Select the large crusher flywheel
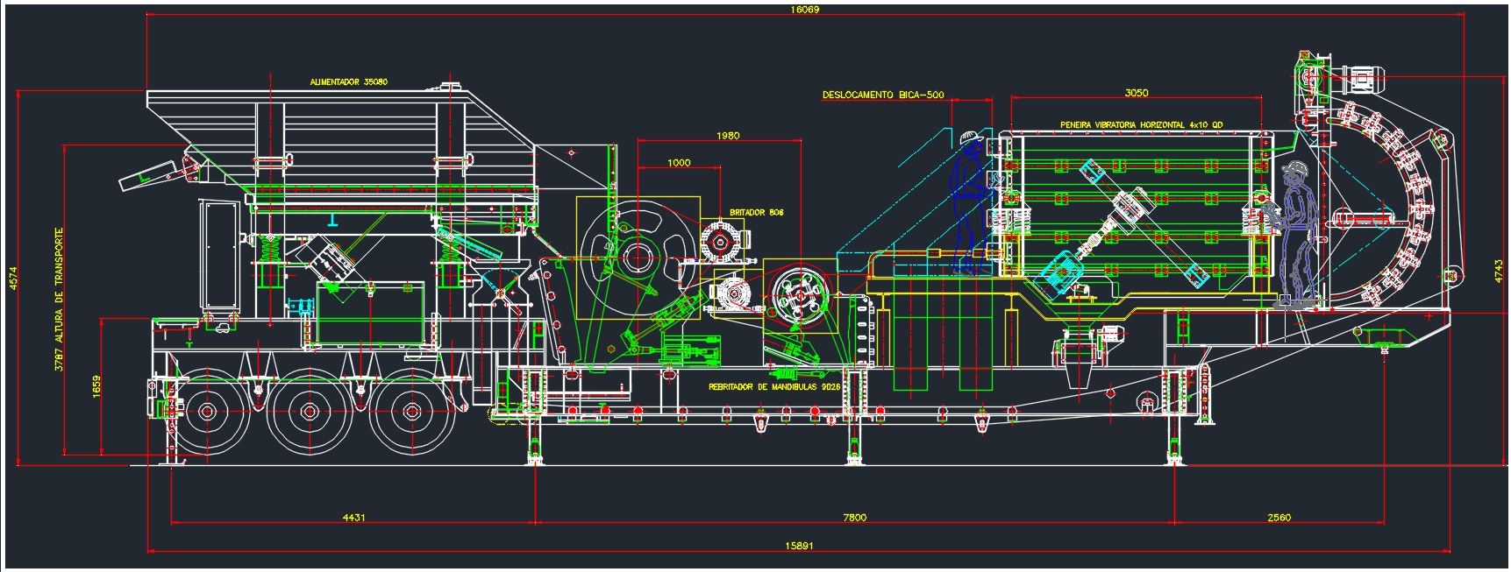 point(638,256)
